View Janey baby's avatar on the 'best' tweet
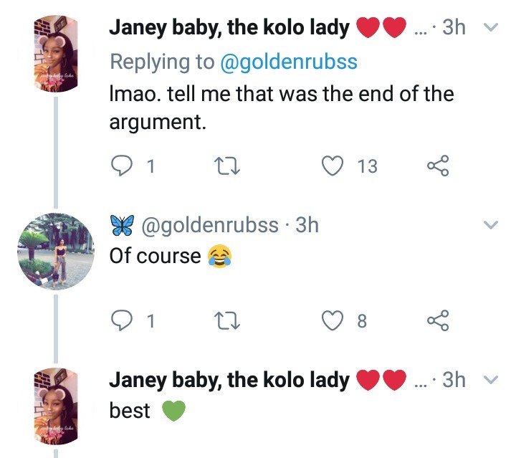This screenshot has width=516, height=458. (56, 406)
